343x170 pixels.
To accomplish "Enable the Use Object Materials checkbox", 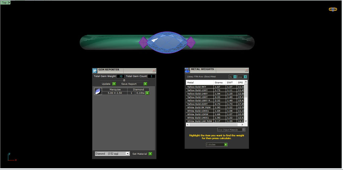I will point(244,129).
